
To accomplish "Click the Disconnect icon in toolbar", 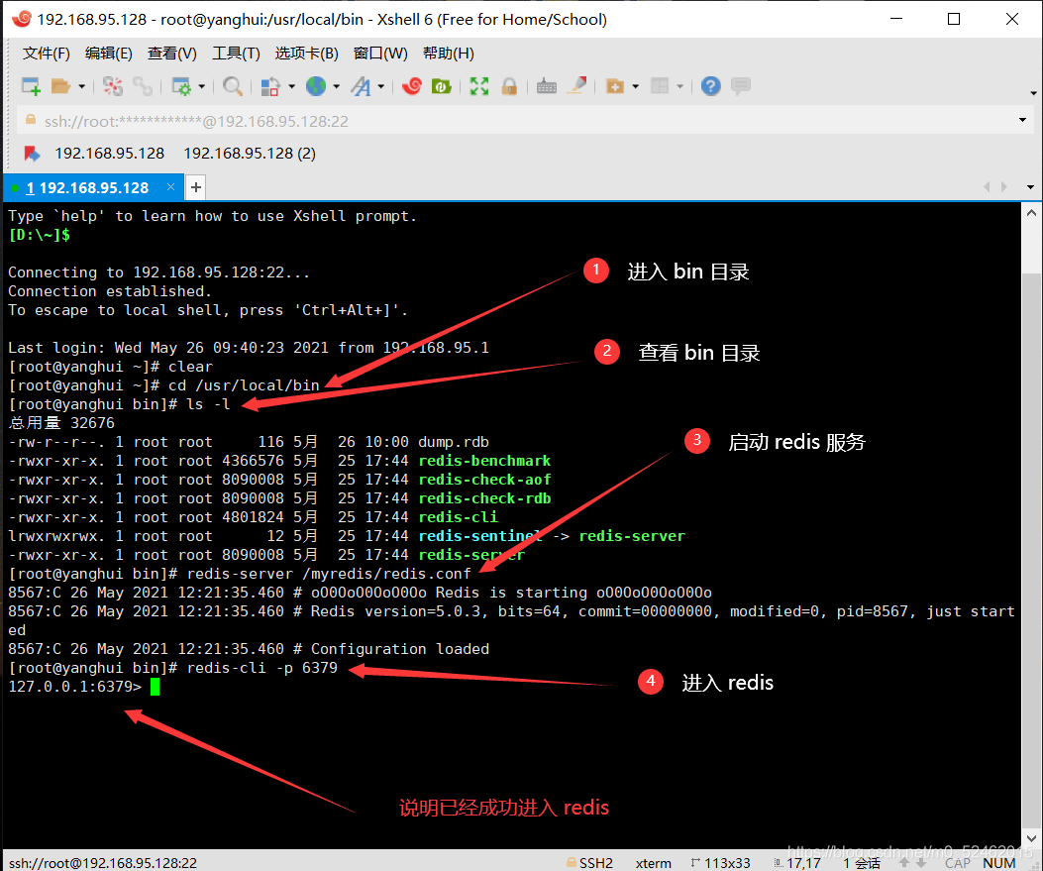I will [x=112, y=86].
